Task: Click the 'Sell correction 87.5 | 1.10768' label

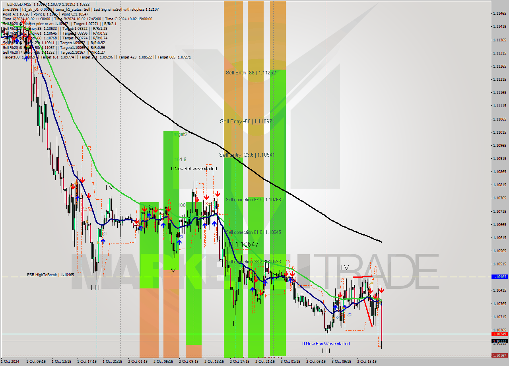Action: click(x=253, y=200)
